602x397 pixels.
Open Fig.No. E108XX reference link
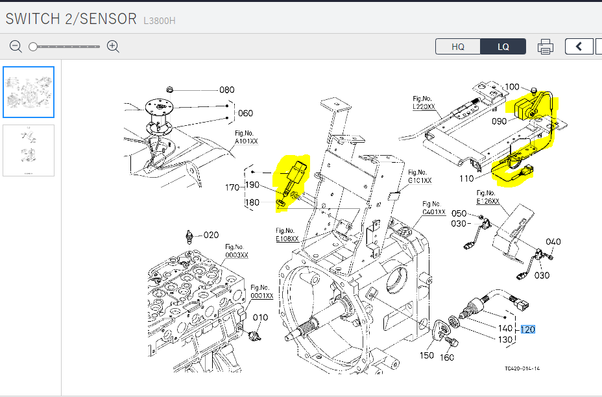[287, 239]
